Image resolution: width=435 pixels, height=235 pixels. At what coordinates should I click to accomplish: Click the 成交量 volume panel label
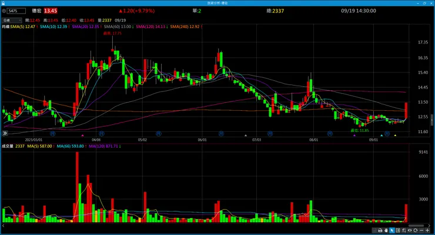pyautogui.click(x=8, y=147)
